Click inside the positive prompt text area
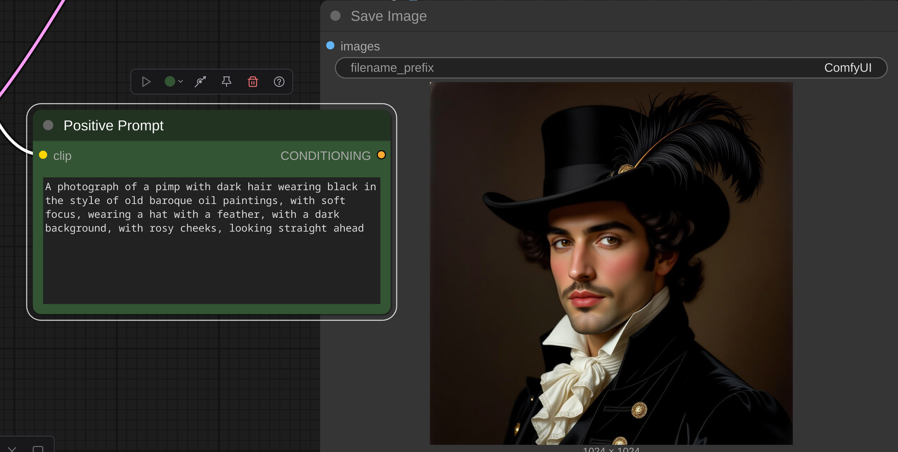 pos(211,265)
